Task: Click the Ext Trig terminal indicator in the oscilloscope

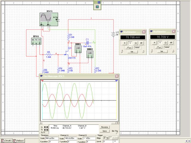Action: click(x=117, y=133)
